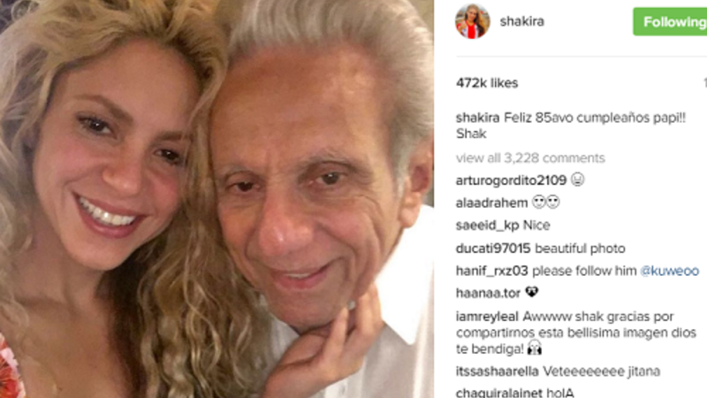707x398 pixels.
Task: Follow the @kuweoo mention link
Action: click(x=670, y=271)
